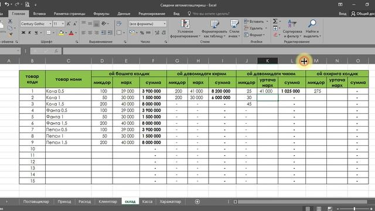Click the AutoSum sigma icon
The width and height of the screenshot is (375, 211).
[275, 21]
